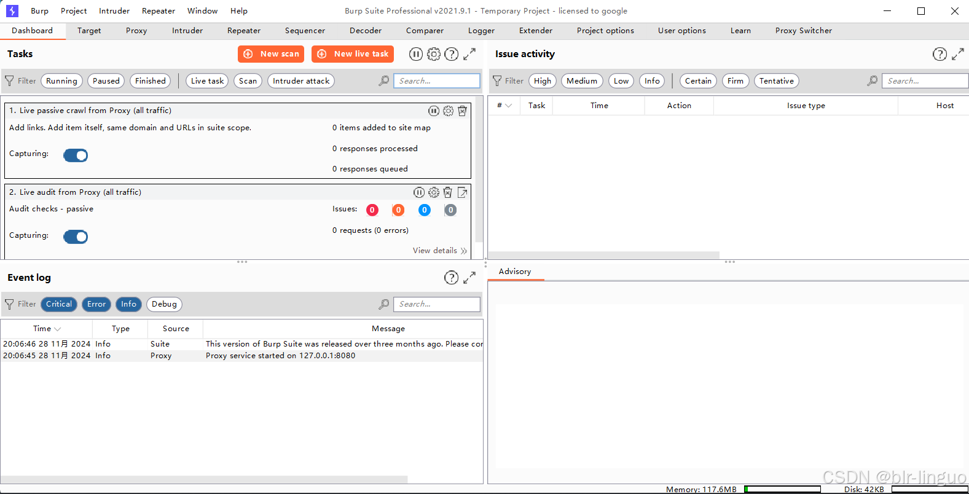Open the Burp menu

pos(40,11)
